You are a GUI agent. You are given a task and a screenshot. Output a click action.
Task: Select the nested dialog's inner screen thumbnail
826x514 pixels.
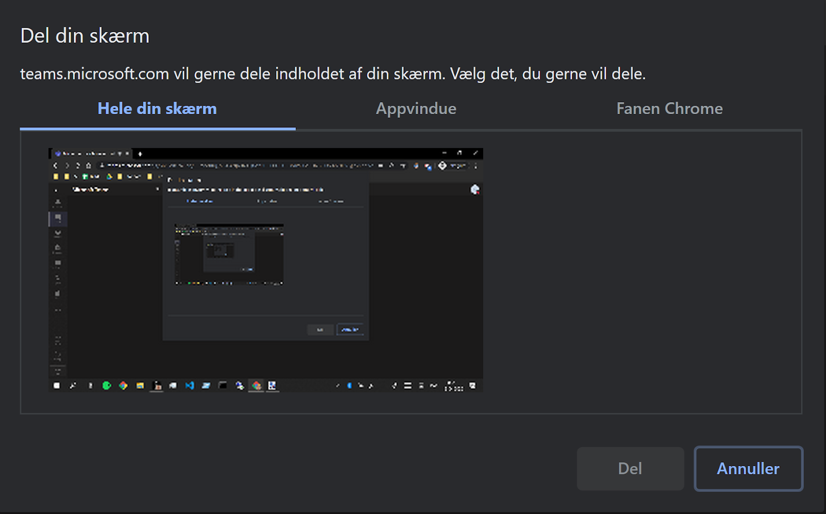[229, 254]
